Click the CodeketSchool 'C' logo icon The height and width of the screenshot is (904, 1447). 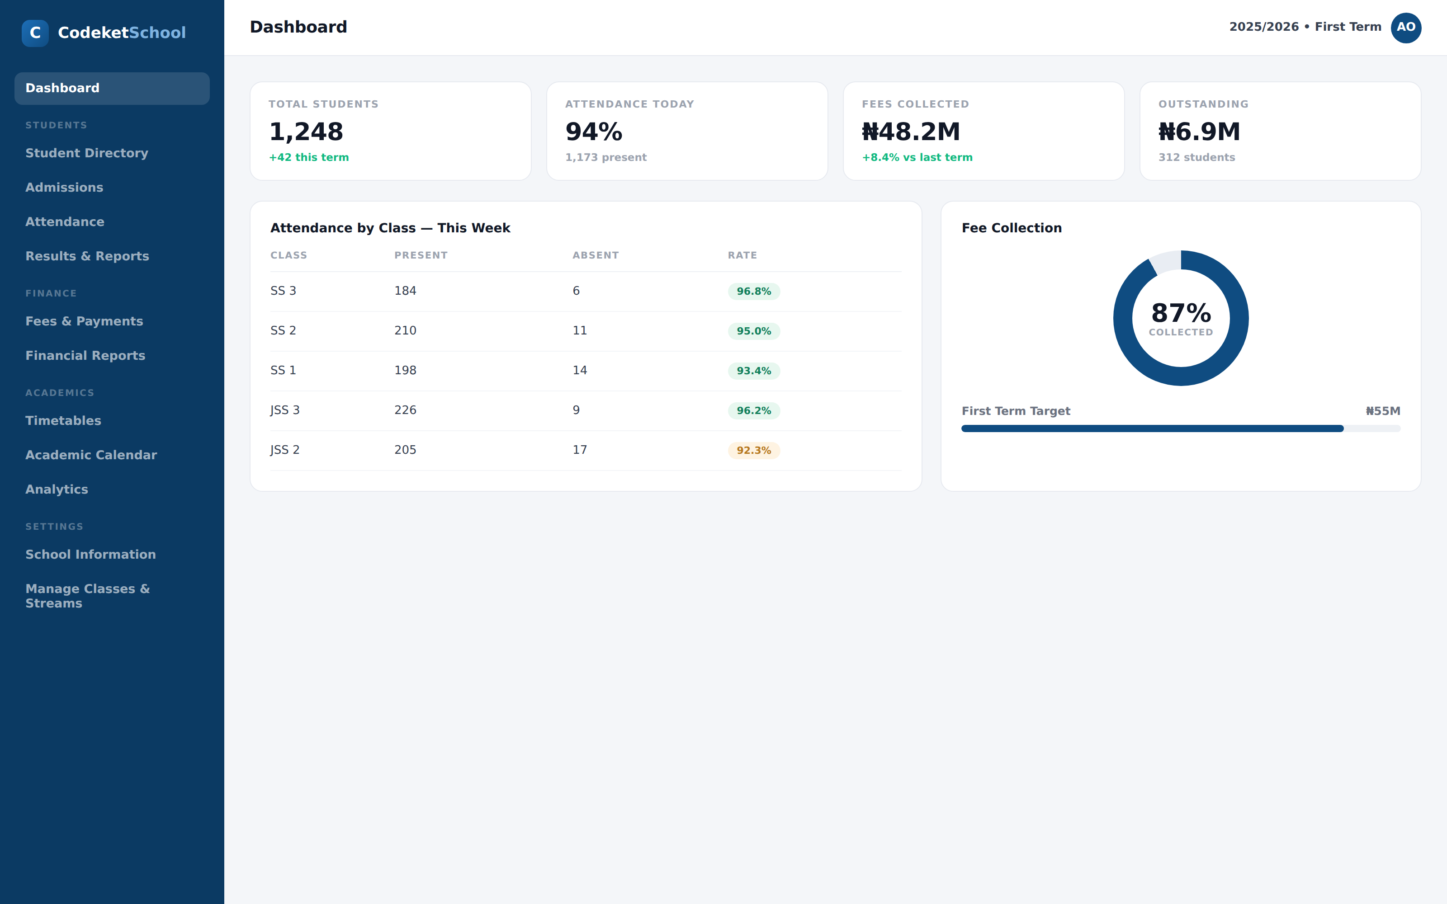[x=35, y=33]
